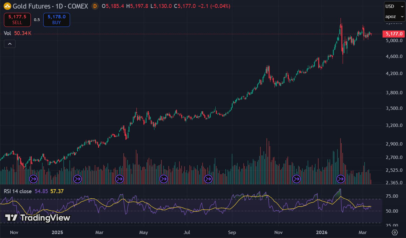Viewport: 406px width, 238px height.
Task: Click the purple session marker icon near 2026
Action: (x=340, y=179)
